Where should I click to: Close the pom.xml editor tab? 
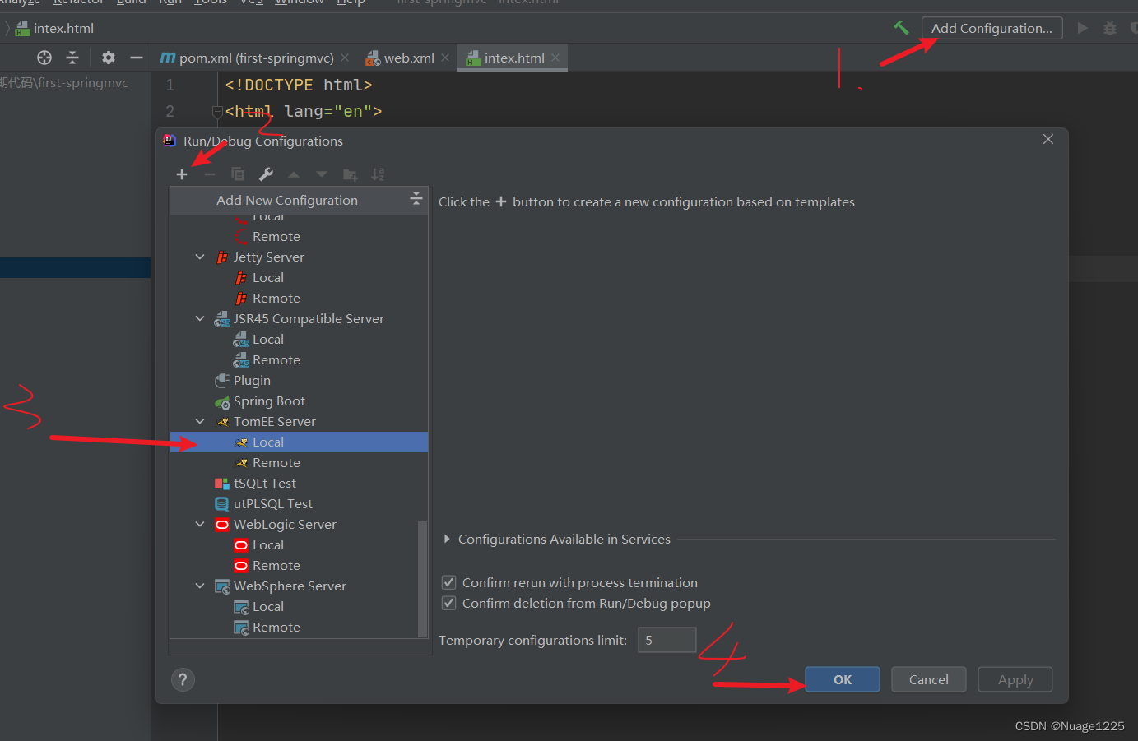pos(345,58)
